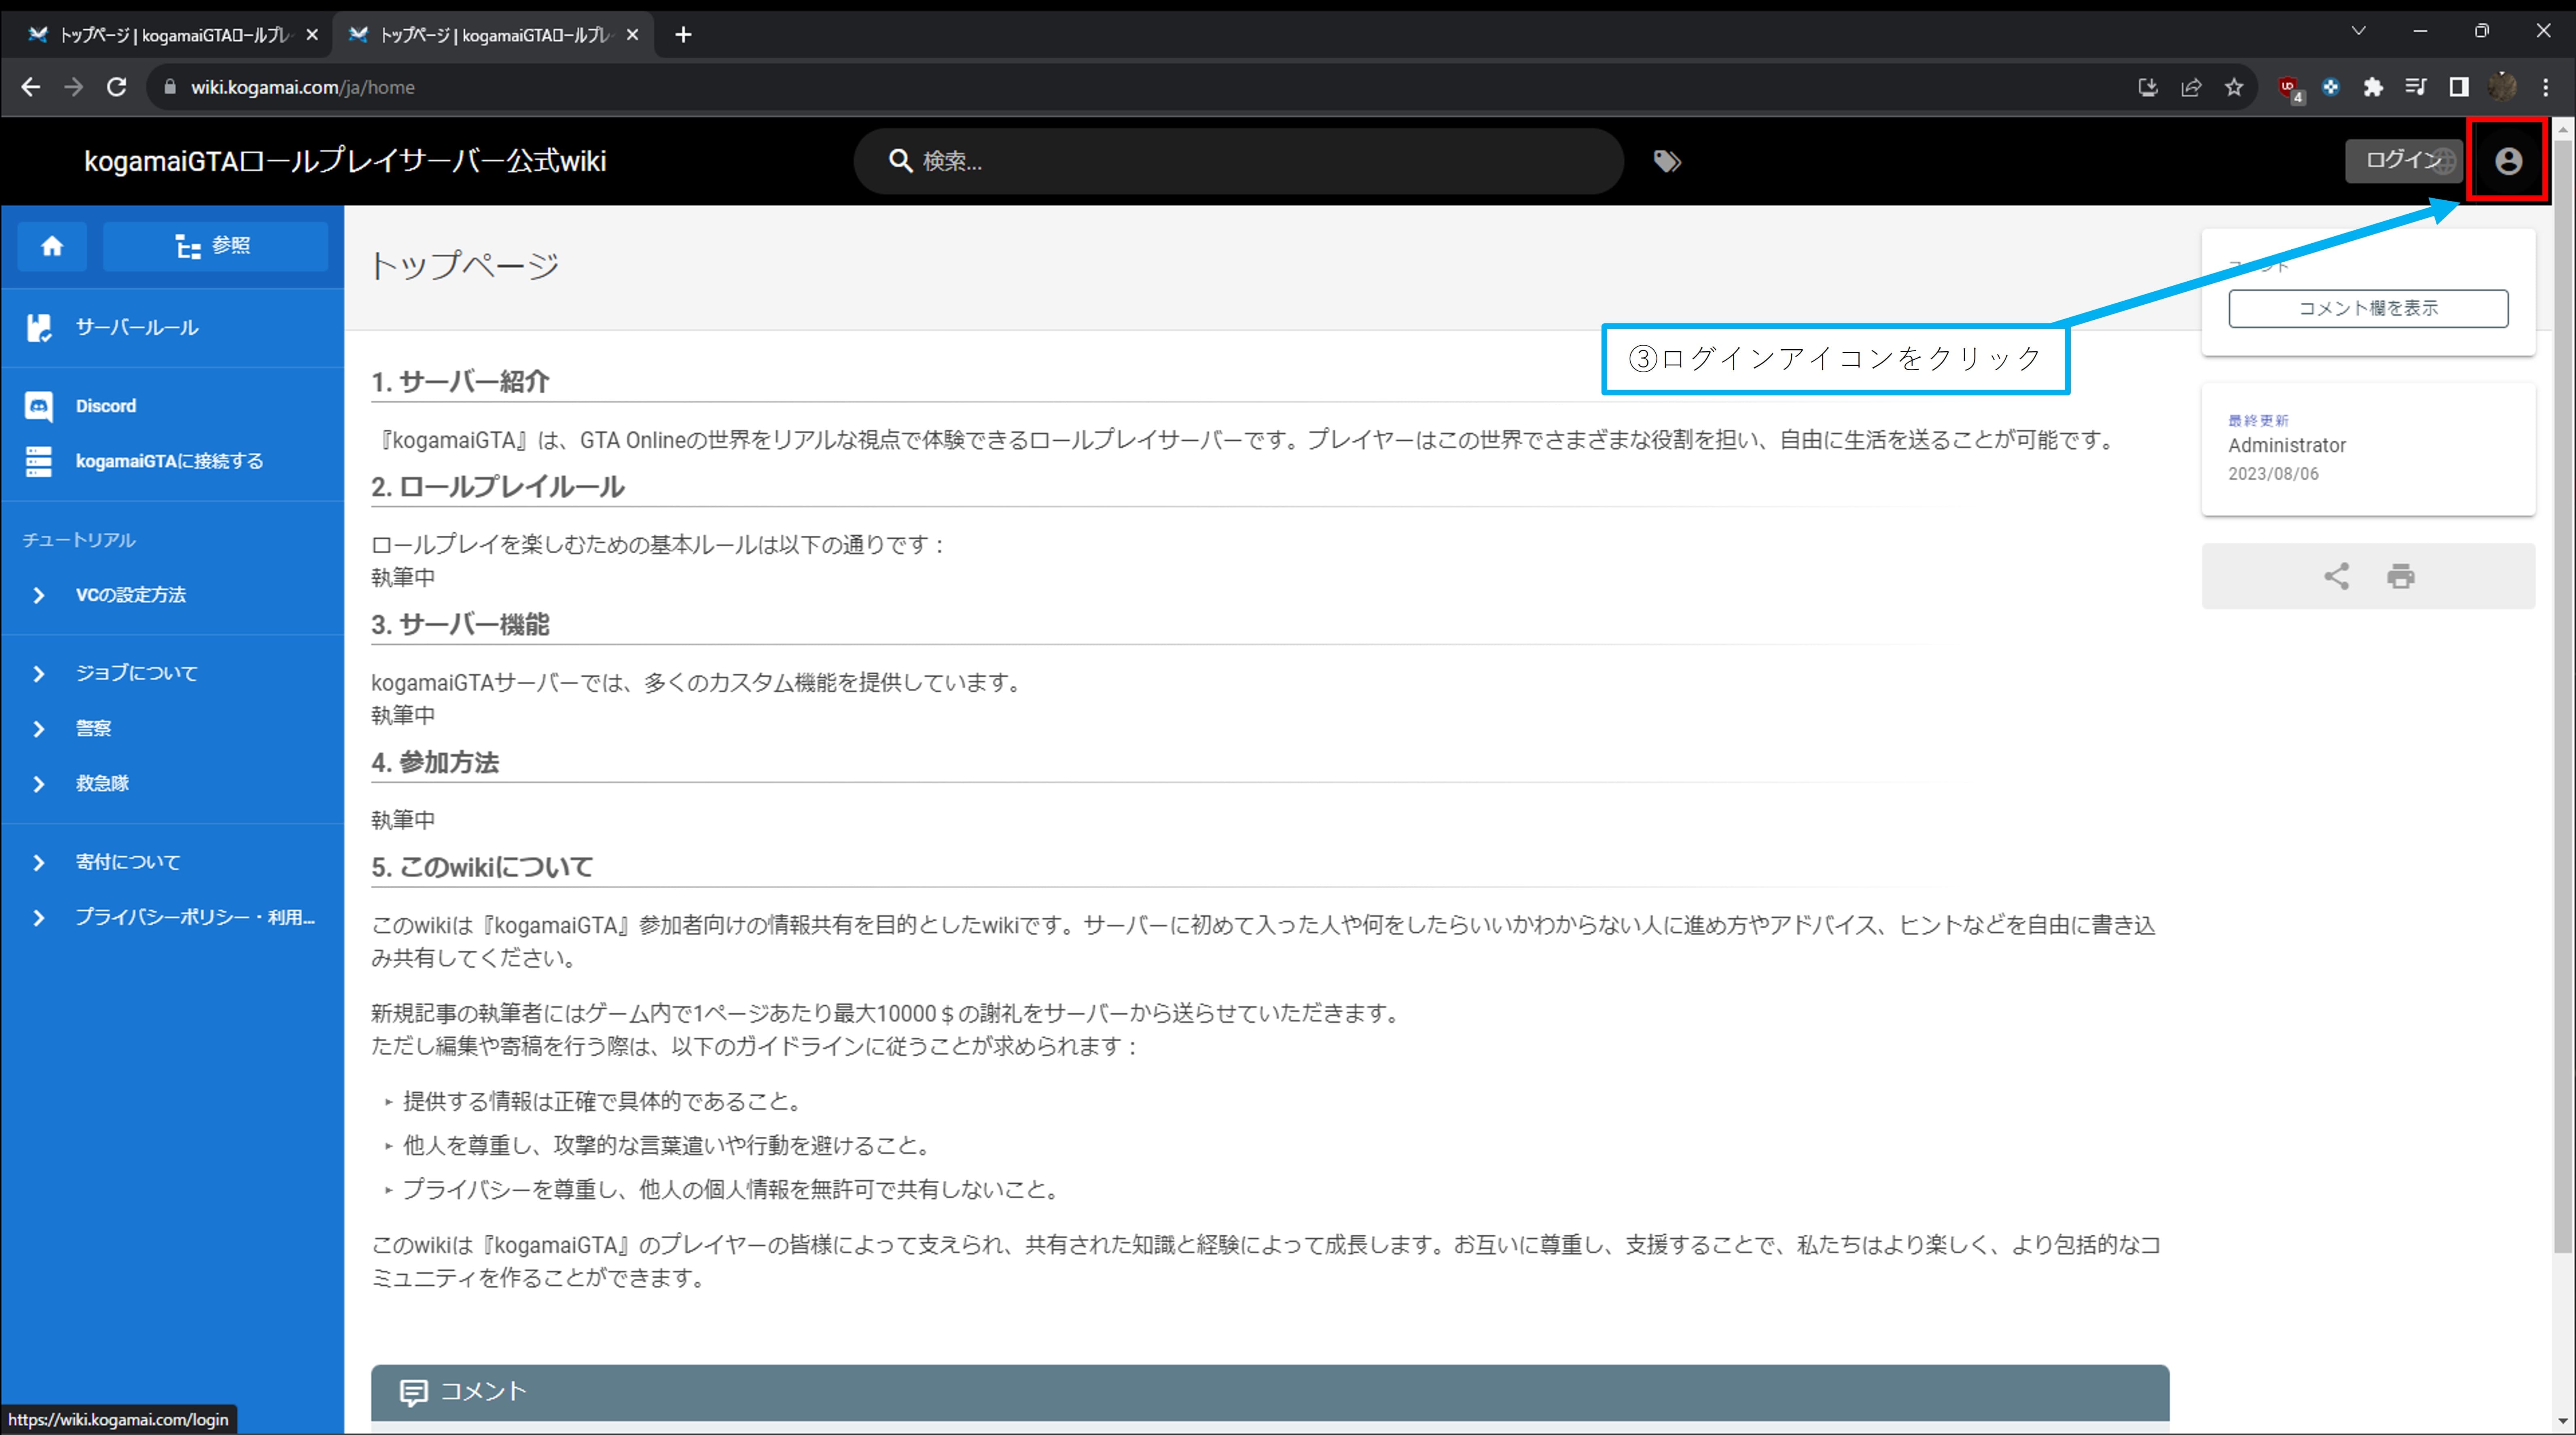The image size is (2576, 1435).
Task: Open the Chrome profile avatar
Action: coord(2502,87)
